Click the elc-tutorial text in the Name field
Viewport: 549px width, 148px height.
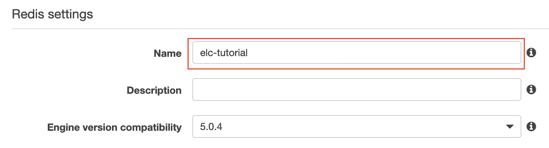pos(224,53)
